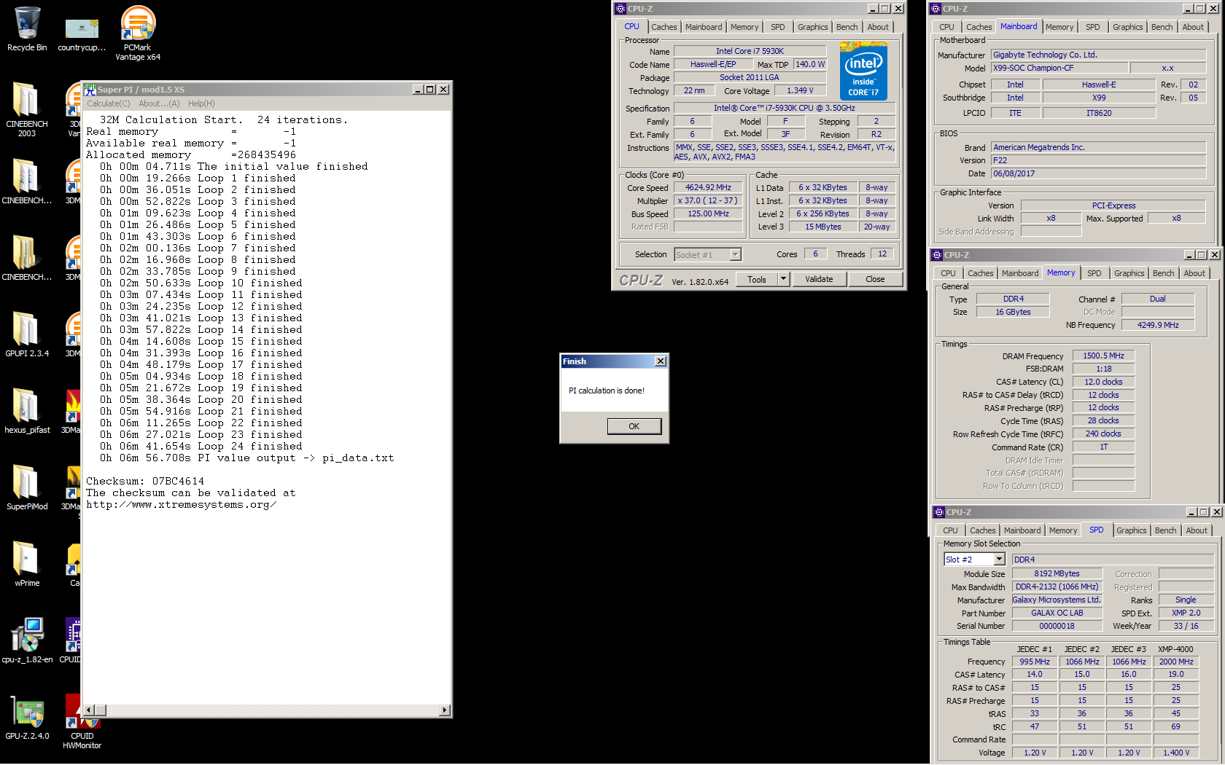Image resolution: width=1225 pixels, height=765 pixels.
Task: Click the Intel Core i7 logo in CPU-Z
Action: point(863,70)
